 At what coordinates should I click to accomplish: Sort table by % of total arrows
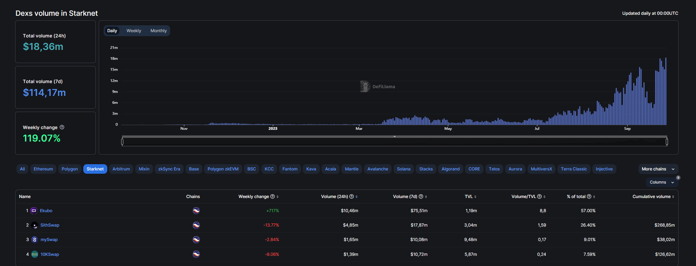[x=594, y=197]
